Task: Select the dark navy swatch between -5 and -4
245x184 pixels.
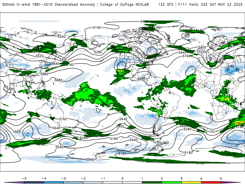Action: pos(34,182)
